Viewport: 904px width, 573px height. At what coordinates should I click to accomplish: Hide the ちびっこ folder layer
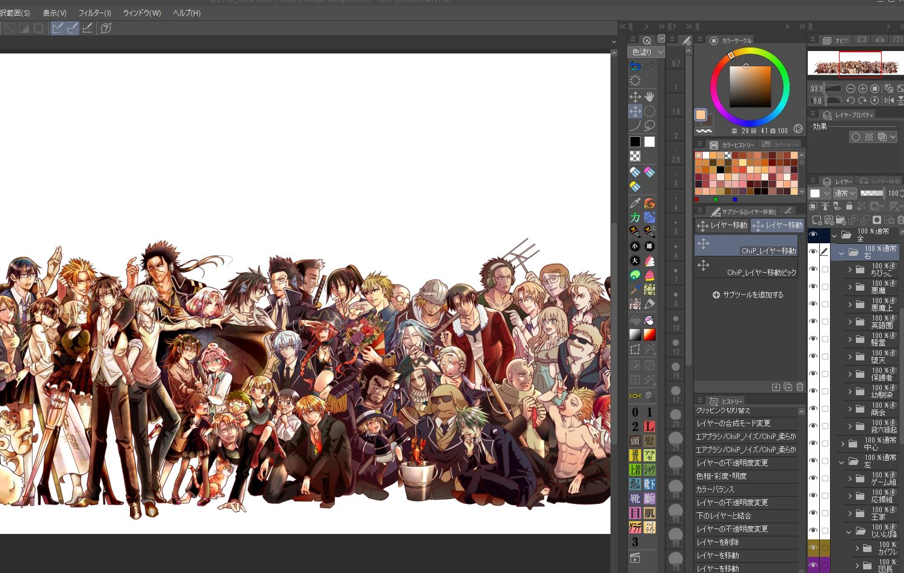(813, 269)
